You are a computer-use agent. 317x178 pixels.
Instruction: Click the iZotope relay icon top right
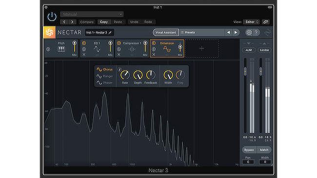268,32
